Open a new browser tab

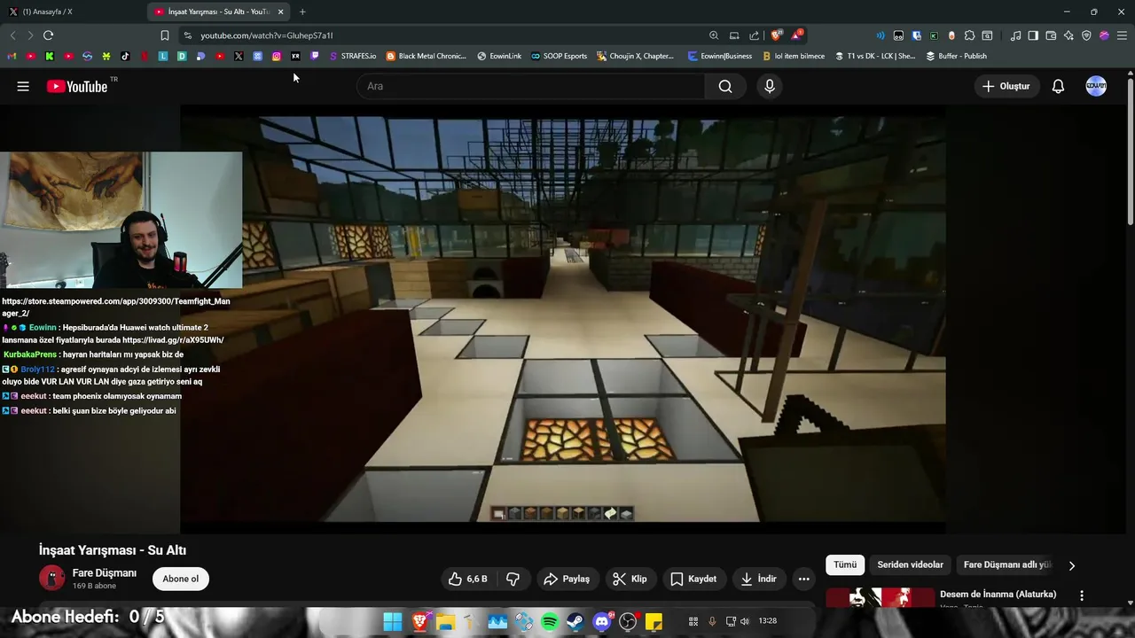[x=302, y=12]
